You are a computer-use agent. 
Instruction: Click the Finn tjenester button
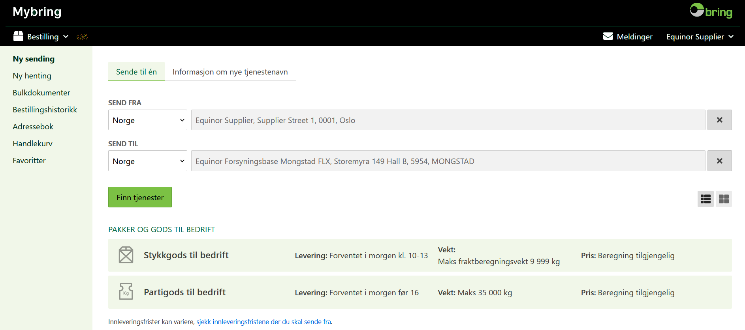point(140,197)
